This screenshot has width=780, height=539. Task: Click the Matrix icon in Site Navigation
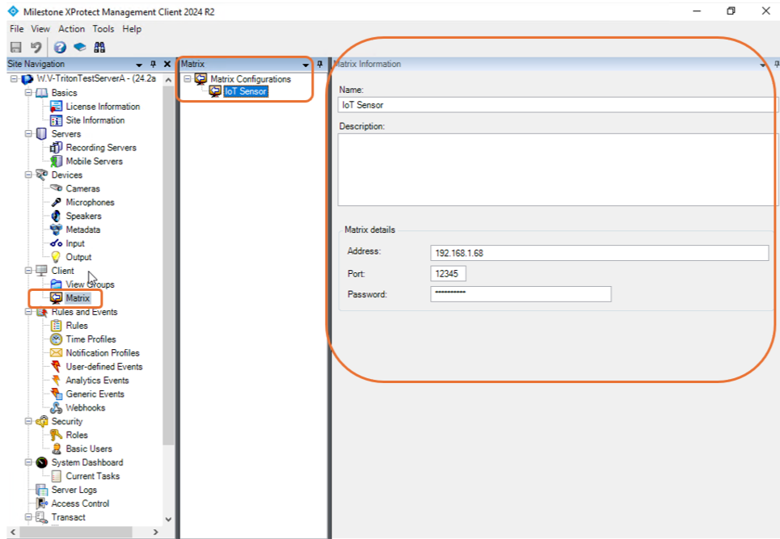tap(57, 298)
